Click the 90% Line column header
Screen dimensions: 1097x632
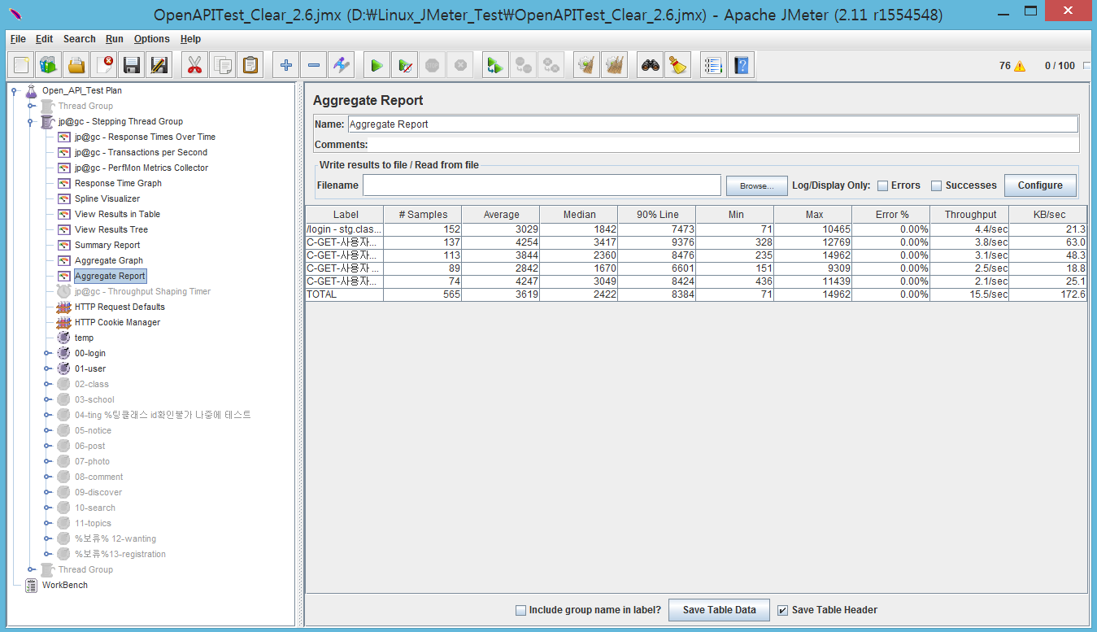(657, 214)
